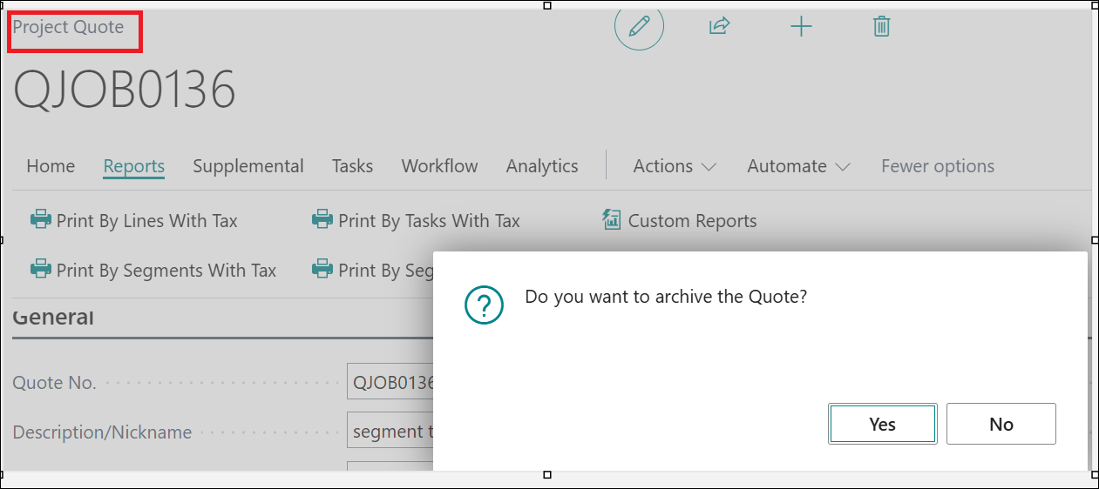
Task: Open the Tasks tab
Action: (x=352, y=166)
